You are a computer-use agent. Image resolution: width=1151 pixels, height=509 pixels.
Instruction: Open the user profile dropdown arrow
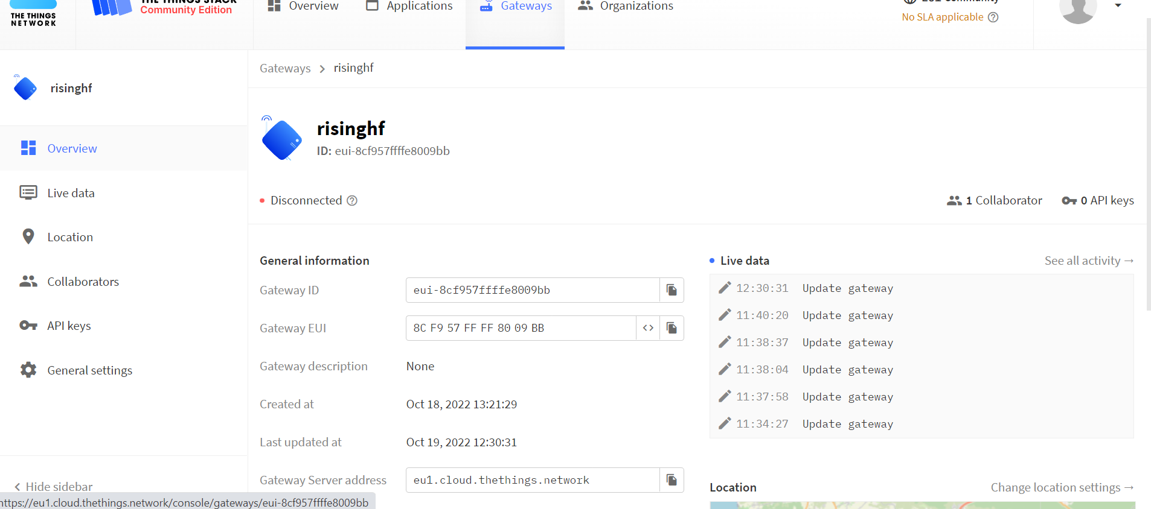pos(1118,6)
